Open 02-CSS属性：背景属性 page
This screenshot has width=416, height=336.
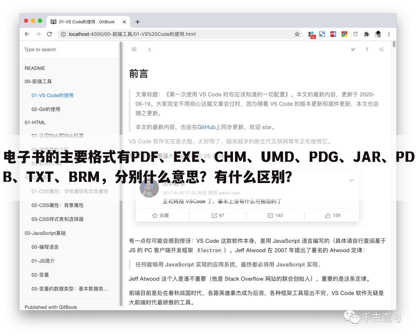[x=57, y=205]
